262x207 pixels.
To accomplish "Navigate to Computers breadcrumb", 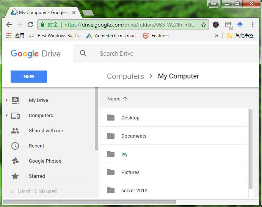I will point(126,76).
